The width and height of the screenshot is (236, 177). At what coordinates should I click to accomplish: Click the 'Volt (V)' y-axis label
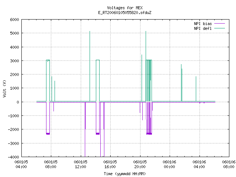coord(4,88)
